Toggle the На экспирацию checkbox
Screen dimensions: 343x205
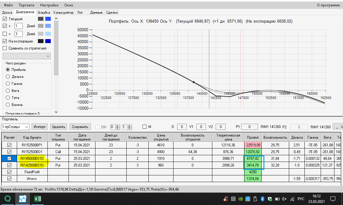5,41
